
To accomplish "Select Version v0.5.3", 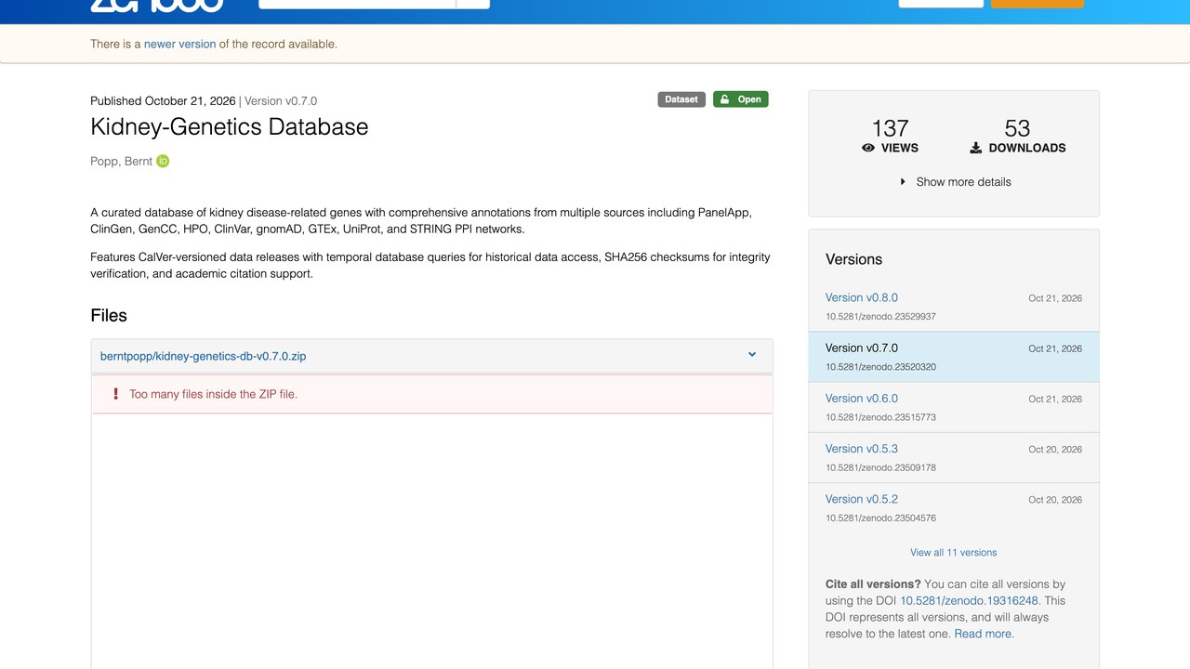I will (862, 448).
